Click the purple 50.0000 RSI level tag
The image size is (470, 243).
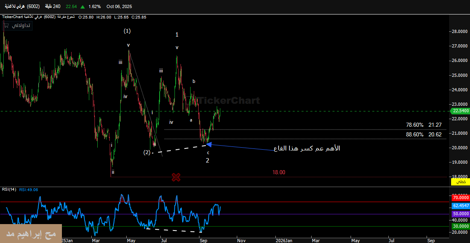click(460, 214)
